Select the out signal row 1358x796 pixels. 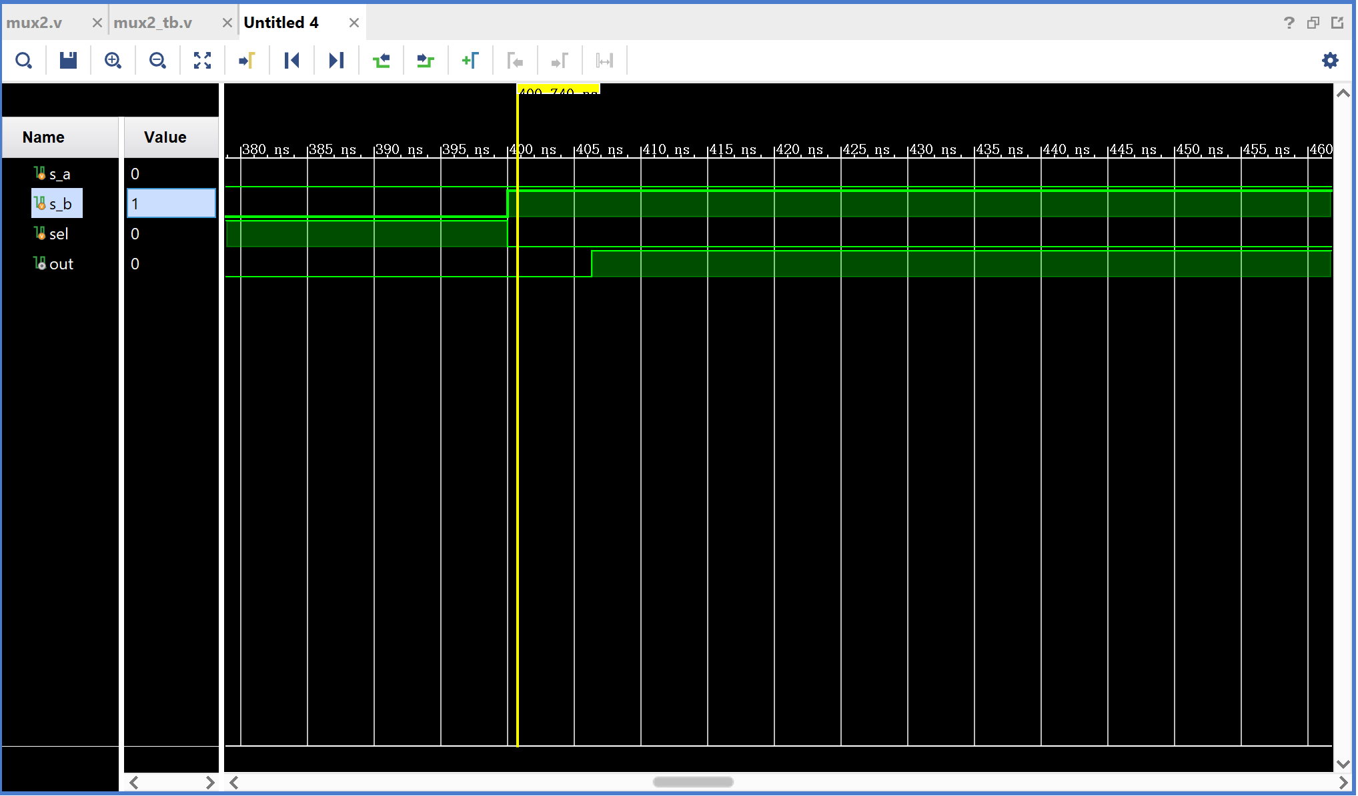point(61,264)
